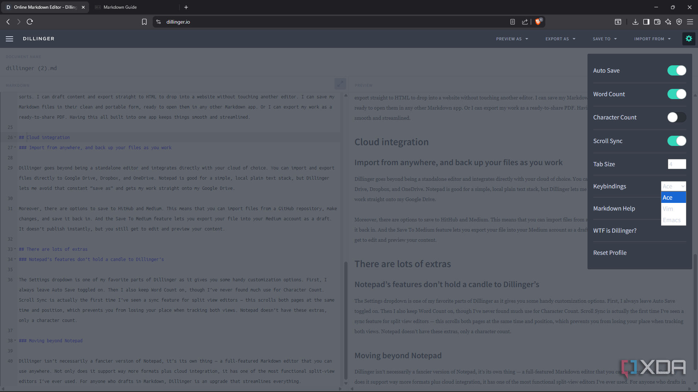Viewport: 698px width, 392px height.
Task: Click the Reset Profile option
Action: pyautogui.click(x=610, y=253)
